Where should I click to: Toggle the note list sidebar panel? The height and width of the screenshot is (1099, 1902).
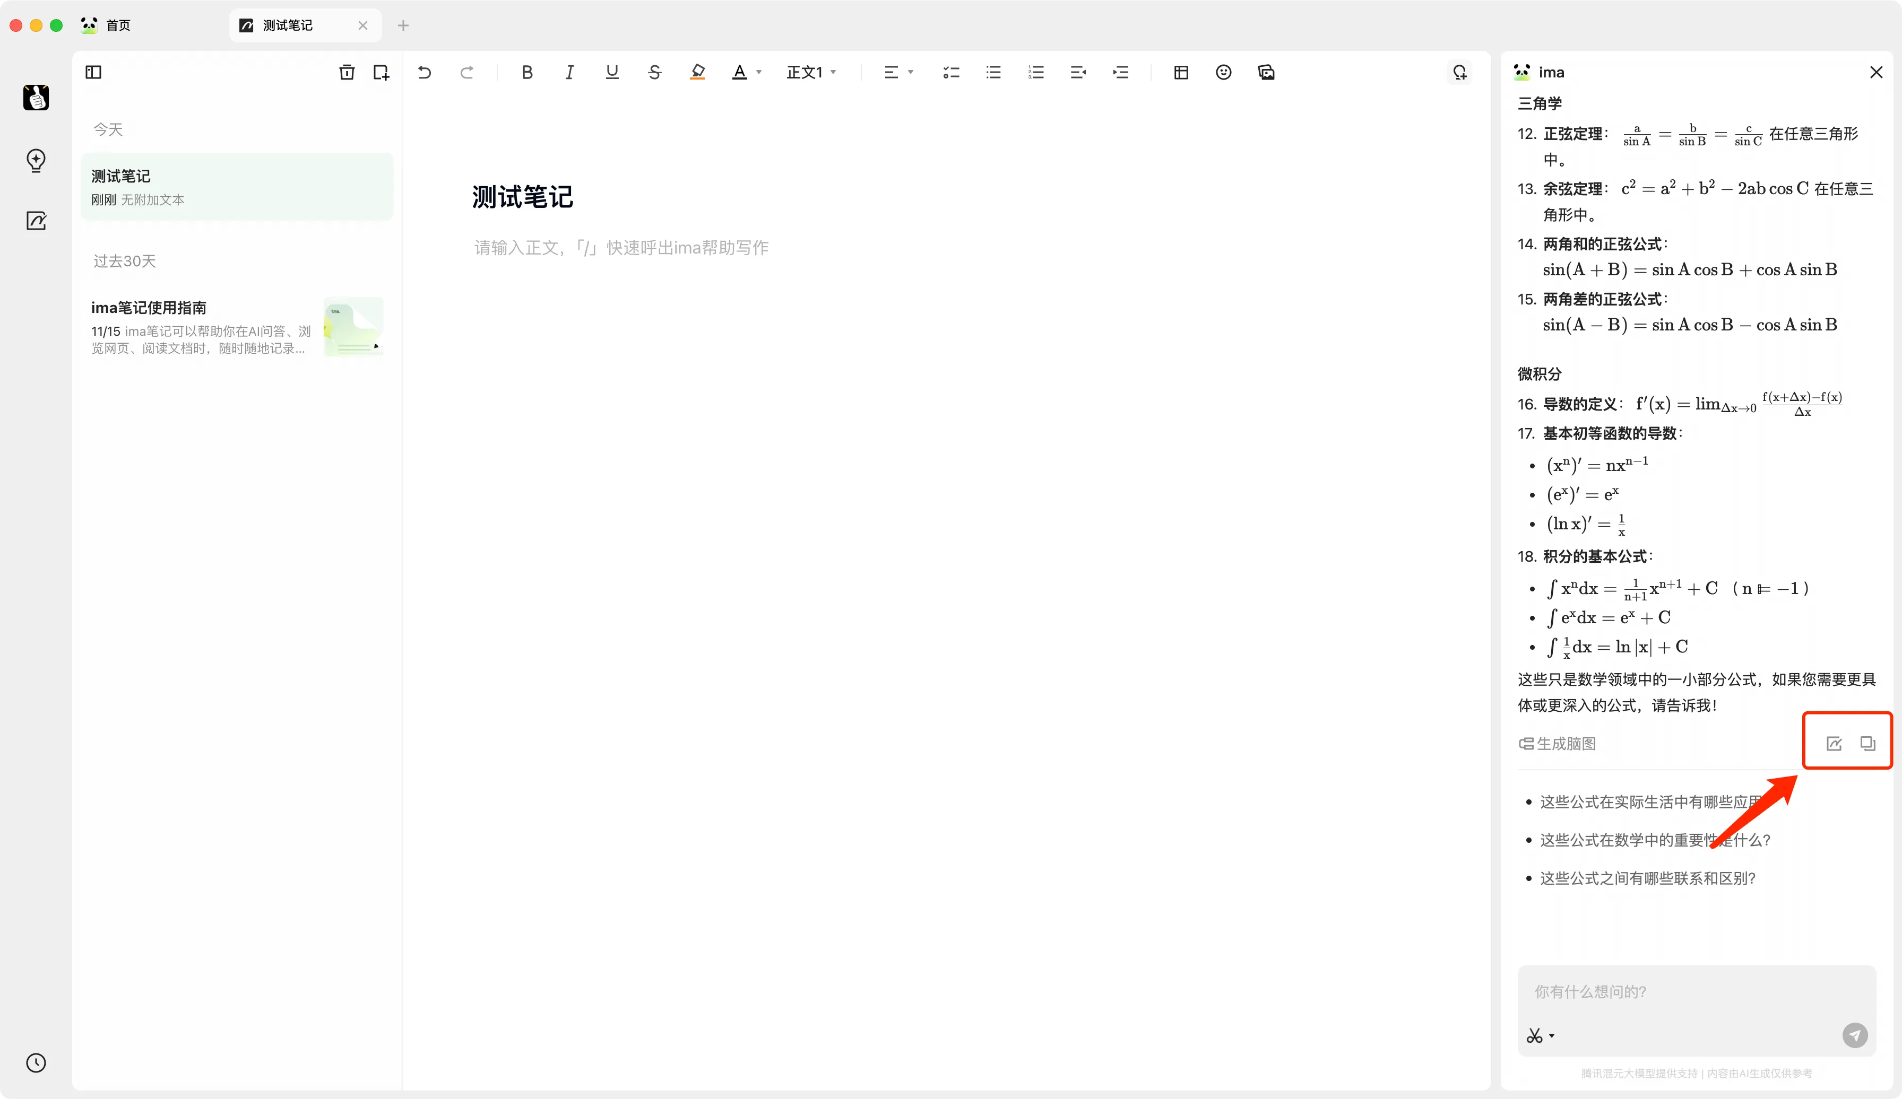point(93,73)
